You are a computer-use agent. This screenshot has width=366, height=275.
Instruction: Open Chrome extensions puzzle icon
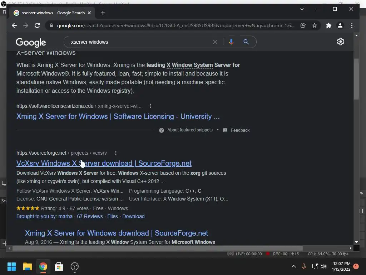329,25
